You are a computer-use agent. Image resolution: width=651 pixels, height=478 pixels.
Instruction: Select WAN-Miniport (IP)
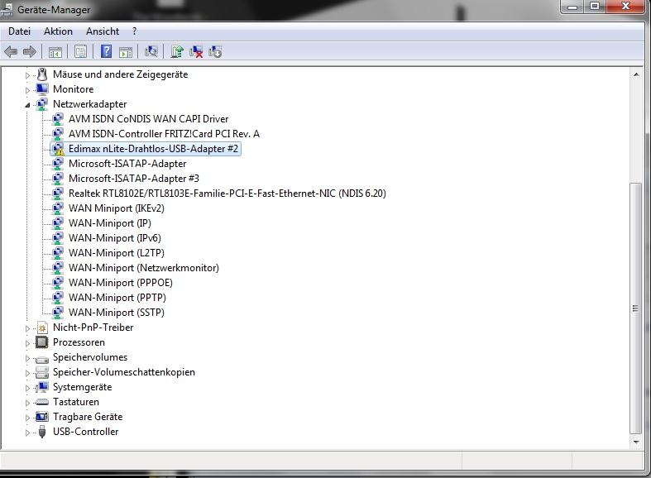110,223
